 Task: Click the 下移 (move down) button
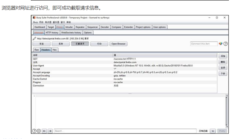(x=223, y=73)
